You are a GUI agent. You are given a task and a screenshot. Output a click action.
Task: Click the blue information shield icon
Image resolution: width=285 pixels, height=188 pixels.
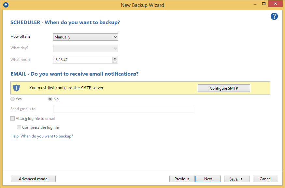click(x=16, y=88)
